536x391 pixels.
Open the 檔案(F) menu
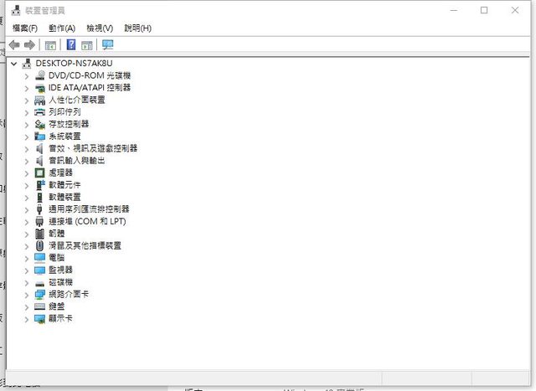[x=24, y=28]
